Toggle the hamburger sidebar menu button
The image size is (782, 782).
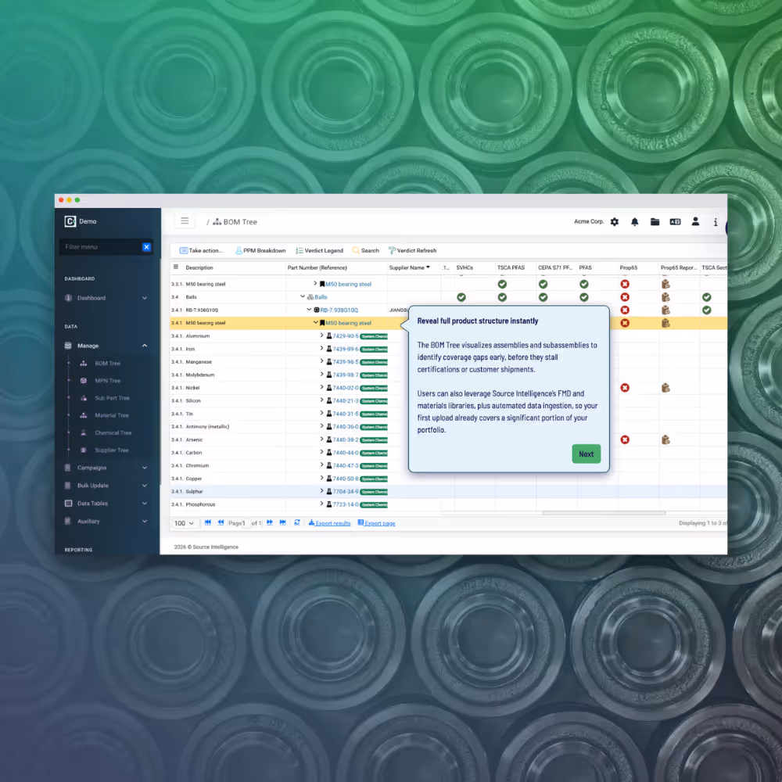(185, 221)
